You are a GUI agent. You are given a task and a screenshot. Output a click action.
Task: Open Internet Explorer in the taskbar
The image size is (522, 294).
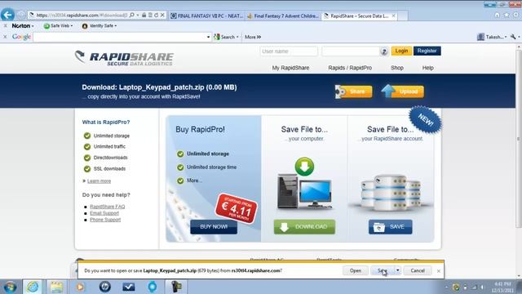pos(33,287)
